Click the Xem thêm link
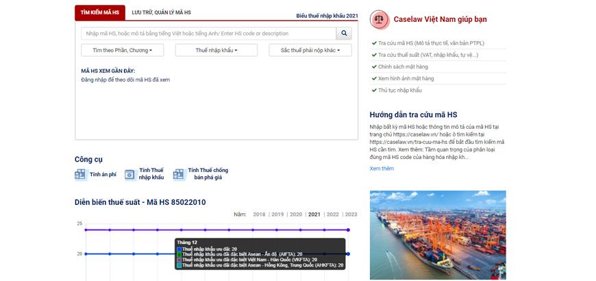The width and height of the screenshot is (596, 281). (x=382, y=169)
